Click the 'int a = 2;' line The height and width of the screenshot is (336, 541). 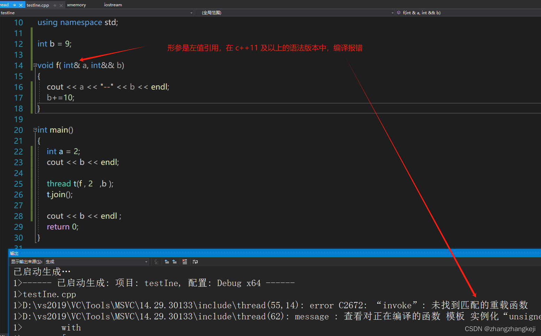click(64, 152)
